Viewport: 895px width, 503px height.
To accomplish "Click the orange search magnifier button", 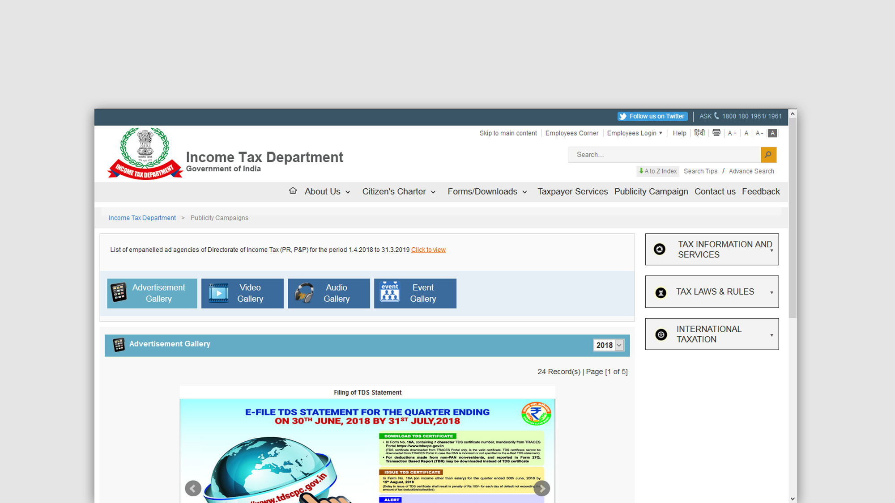I will [768, 155].
